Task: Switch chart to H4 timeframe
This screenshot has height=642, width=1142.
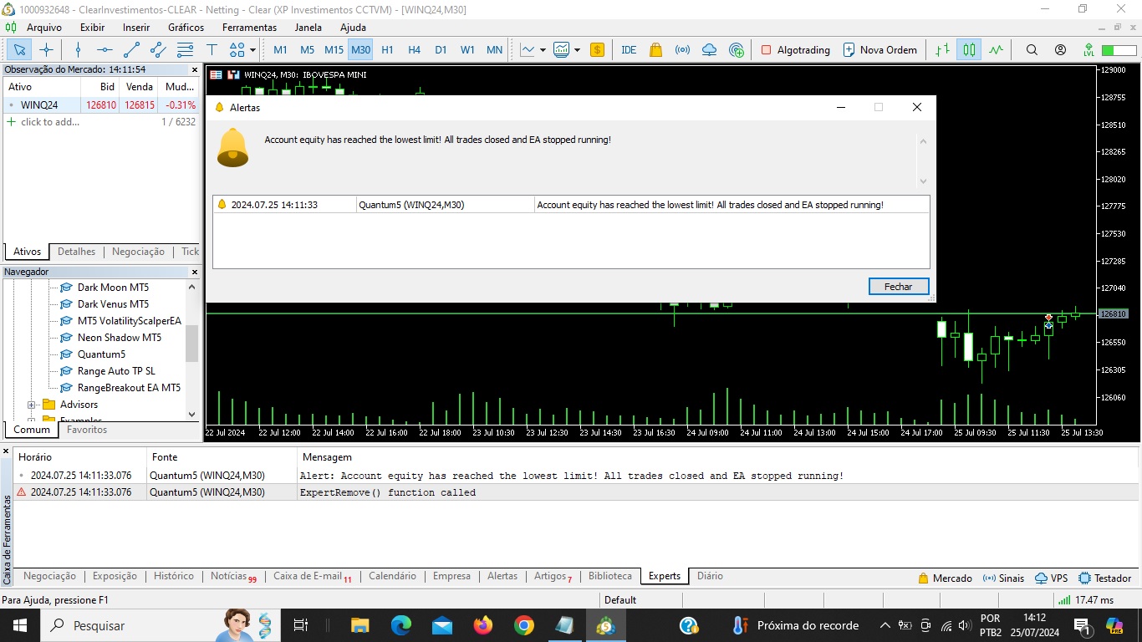Action: [414, 49]
